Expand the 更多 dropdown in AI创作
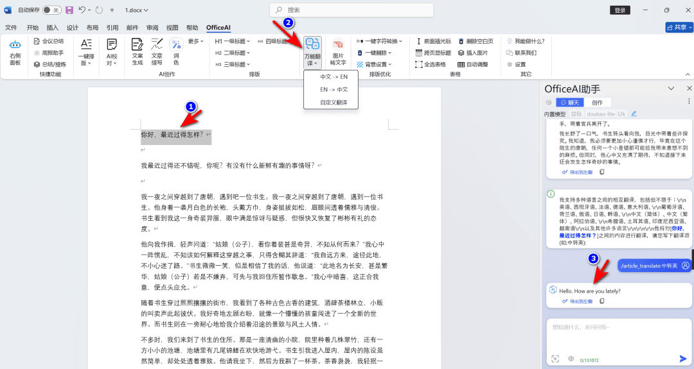Screen dimensions: 694x369 click(x=195, y=41)
